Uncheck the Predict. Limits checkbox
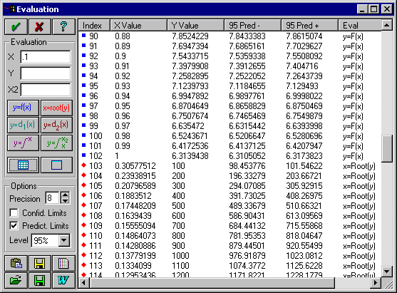 [14, 226]
